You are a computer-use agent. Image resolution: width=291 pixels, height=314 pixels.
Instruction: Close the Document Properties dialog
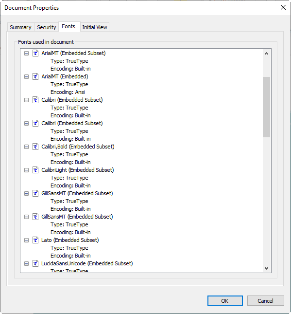pos(283,8)
